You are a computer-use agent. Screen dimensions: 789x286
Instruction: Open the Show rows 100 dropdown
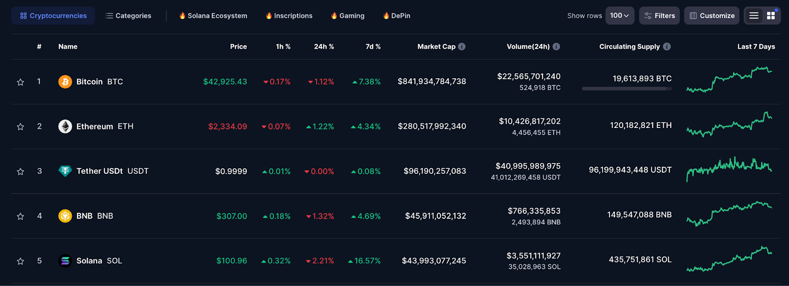(x=620, y=16)
